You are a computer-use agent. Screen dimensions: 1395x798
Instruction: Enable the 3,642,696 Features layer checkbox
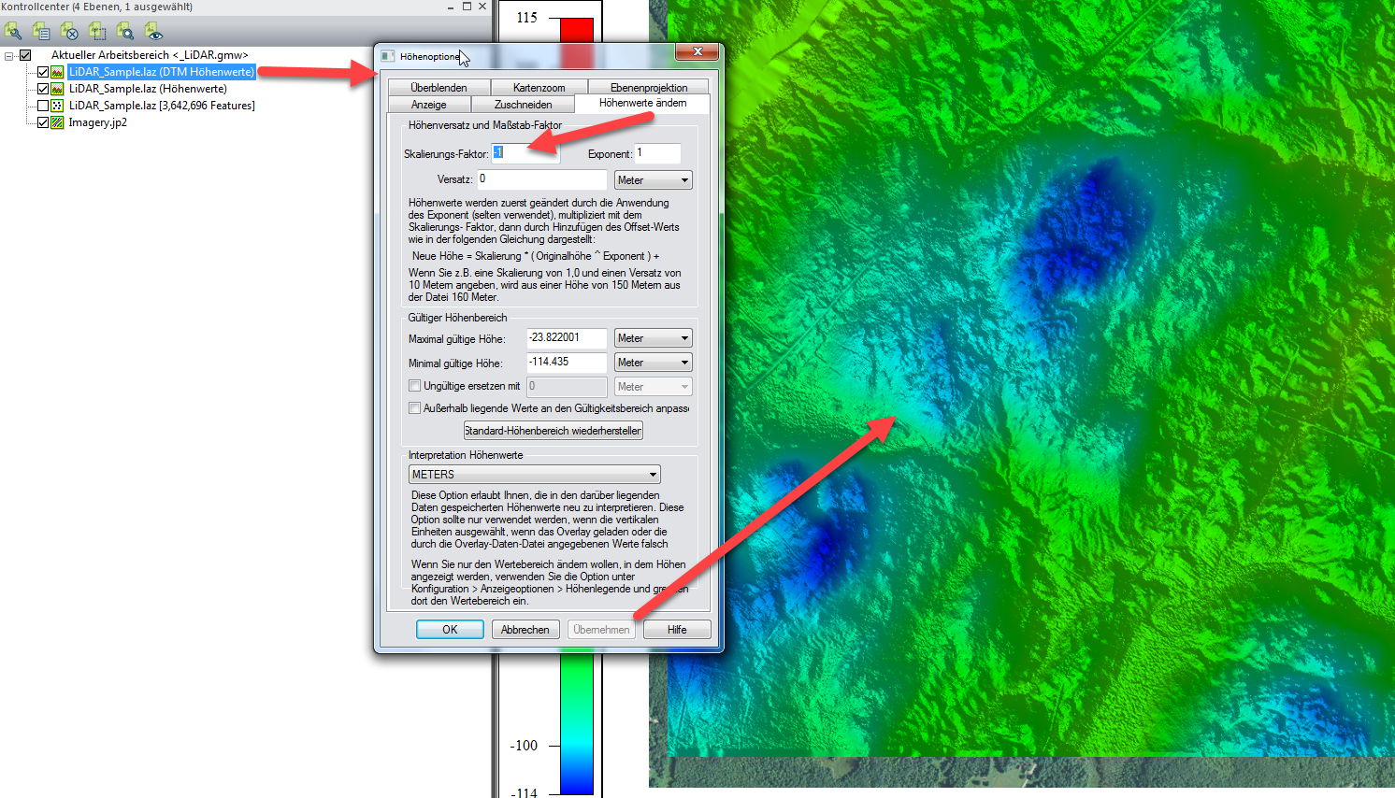pyautogui.click(x=43, y=106)
